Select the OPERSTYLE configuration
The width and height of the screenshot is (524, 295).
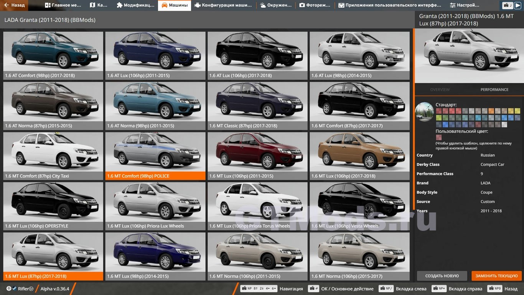53,206
